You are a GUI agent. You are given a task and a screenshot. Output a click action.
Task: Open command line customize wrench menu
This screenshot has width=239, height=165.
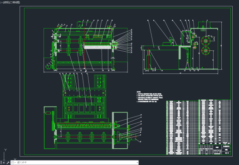coord(8,163)
